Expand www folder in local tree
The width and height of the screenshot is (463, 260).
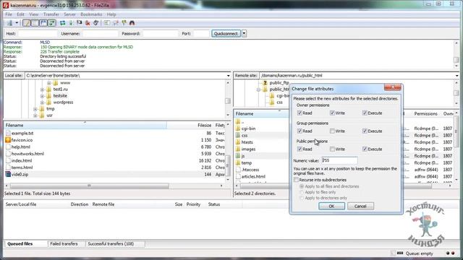click(48, 83)
